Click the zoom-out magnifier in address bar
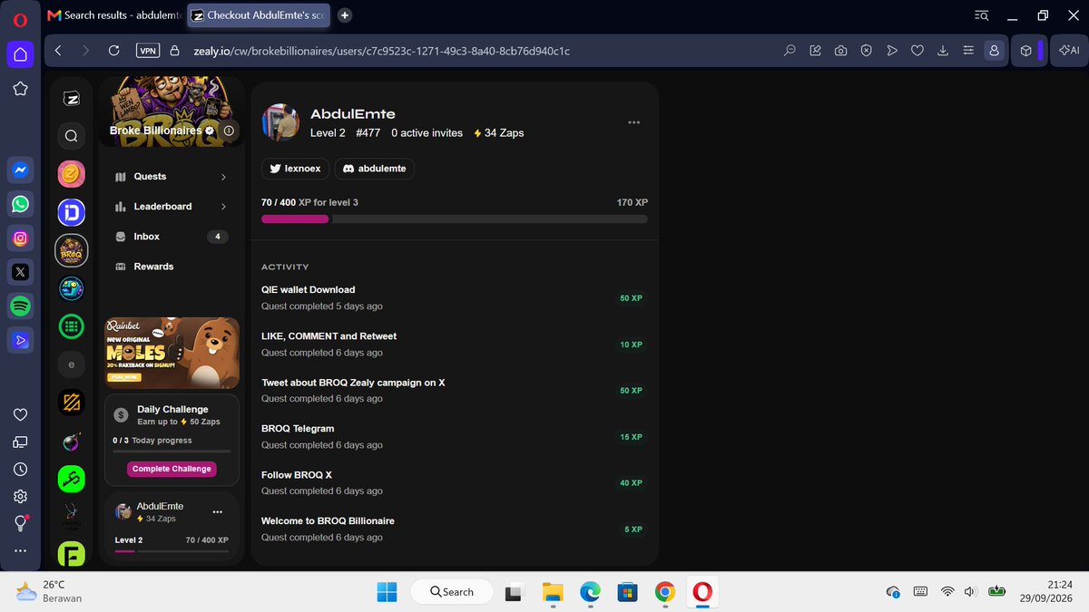 [790, 51]
